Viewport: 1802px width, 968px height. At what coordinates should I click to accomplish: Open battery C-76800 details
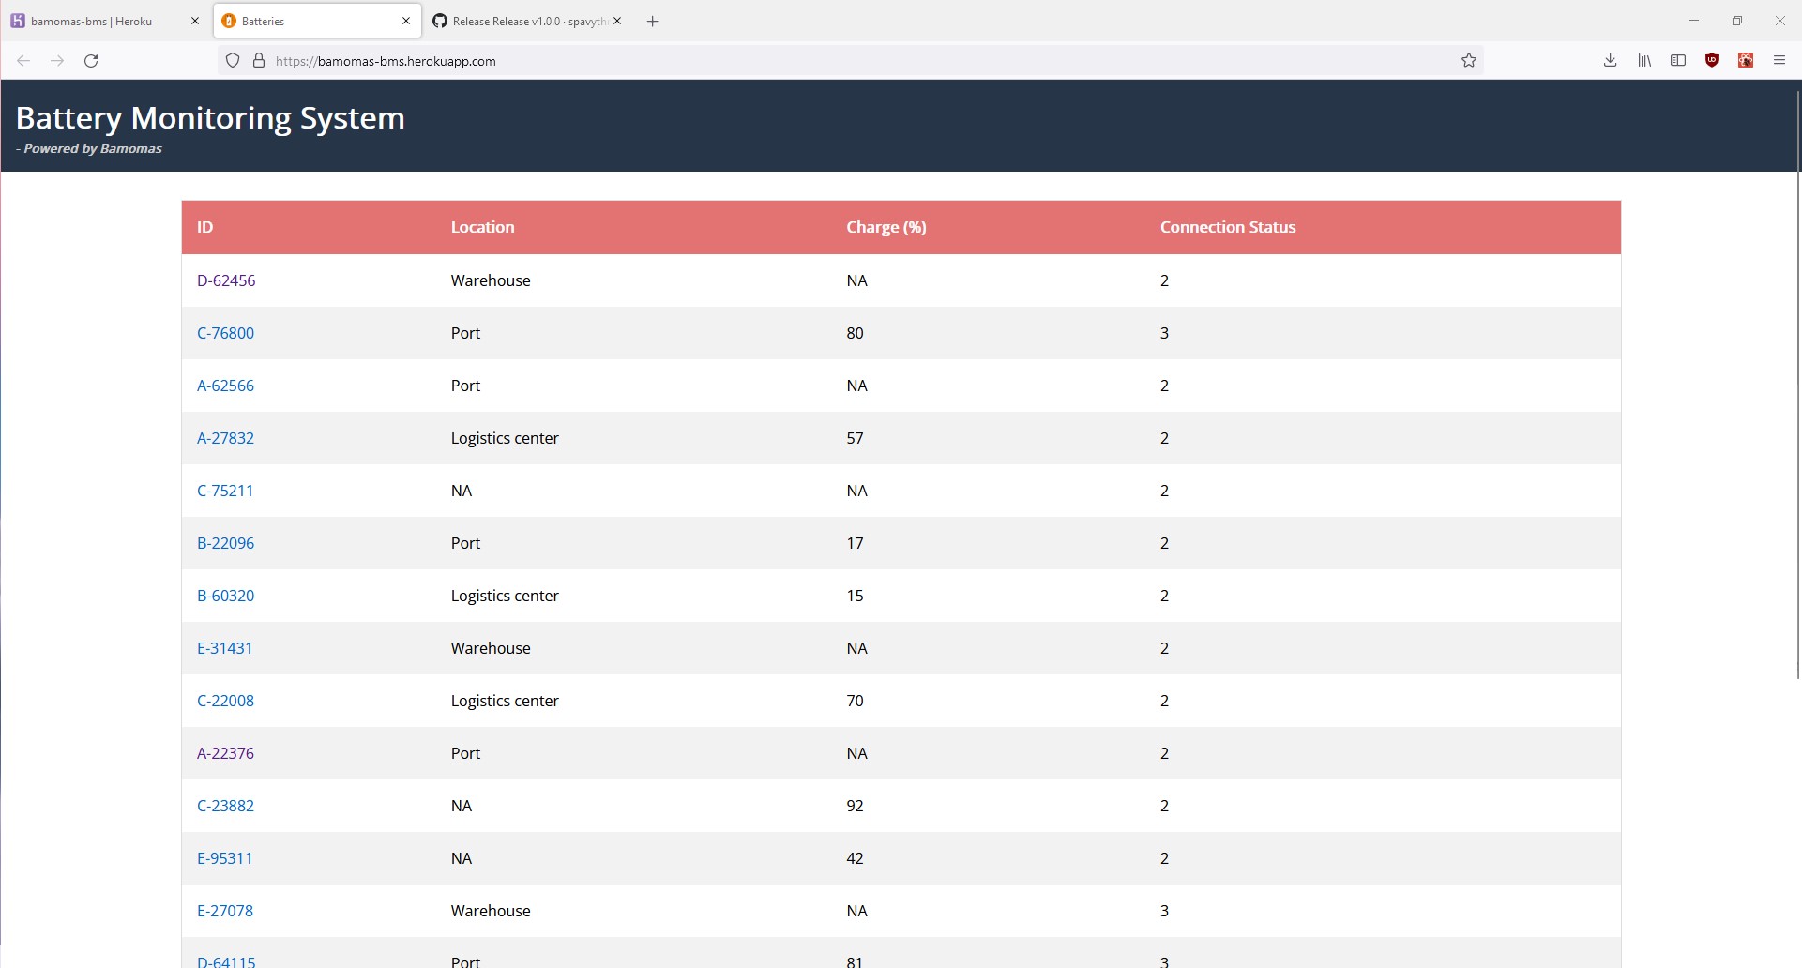click(x=225, y=332)
